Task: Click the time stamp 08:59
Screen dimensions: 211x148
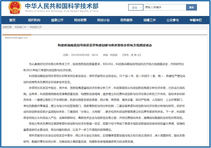Action: (x=95, y=55)
